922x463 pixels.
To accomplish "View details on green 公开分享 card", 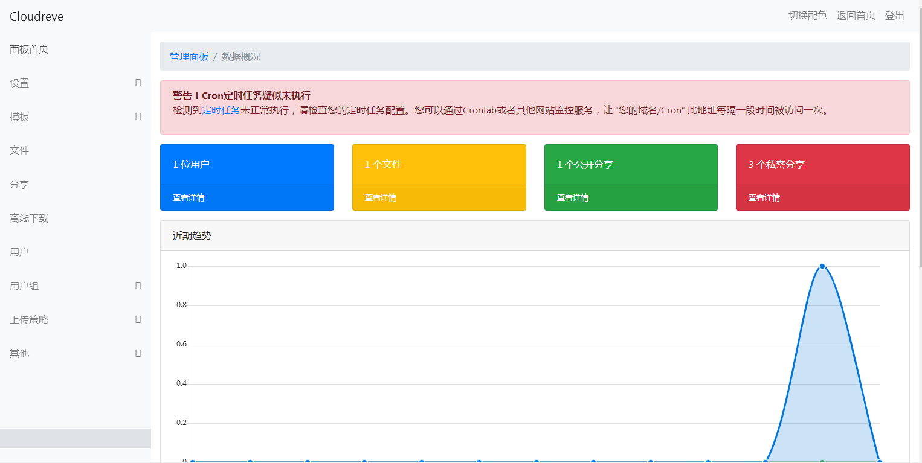I will click(572, 197).
